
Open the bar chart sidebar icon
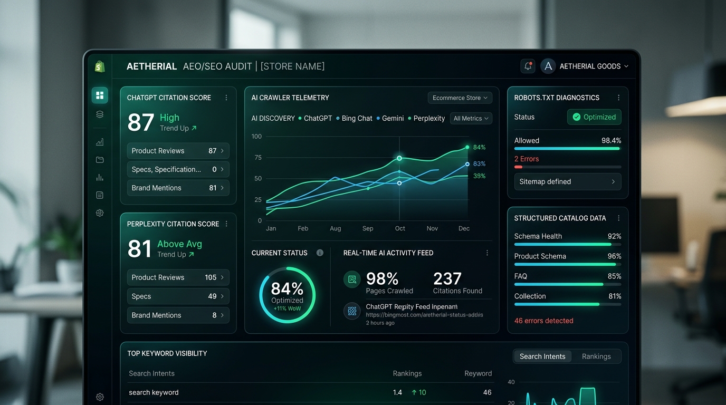(100, 178)
